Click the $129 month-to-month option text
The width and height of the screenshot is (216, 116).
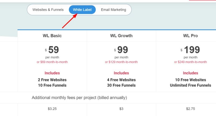121,62
